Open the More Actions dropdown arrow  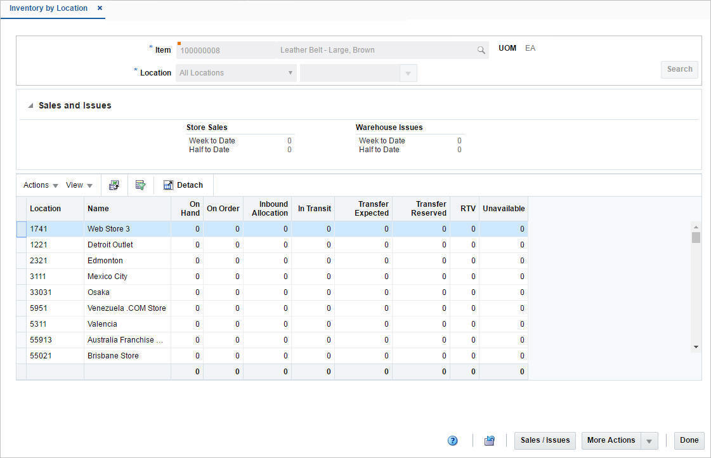649,440
